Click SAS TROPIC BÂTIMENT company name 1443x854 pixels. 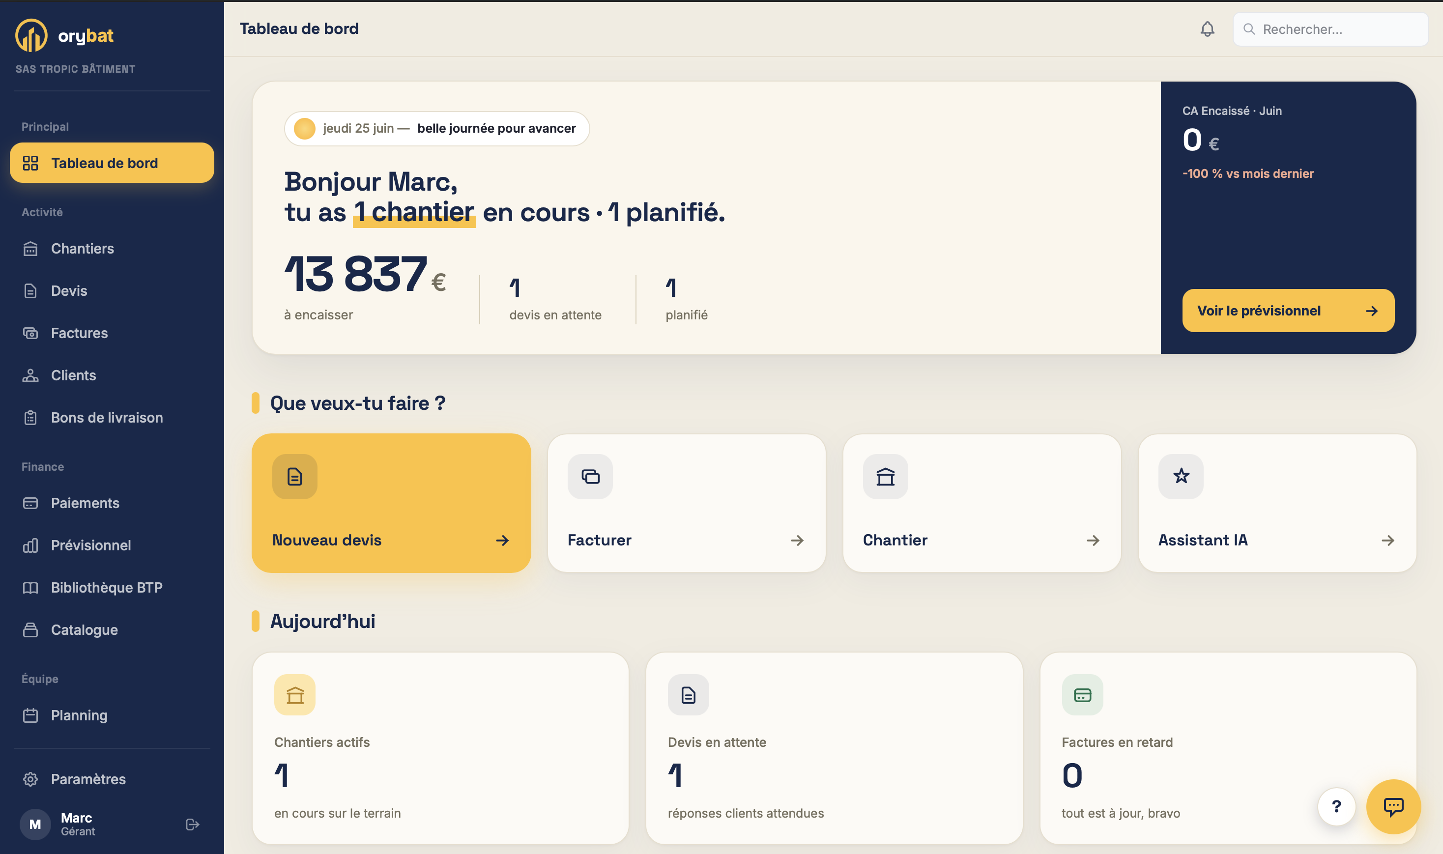75,69
